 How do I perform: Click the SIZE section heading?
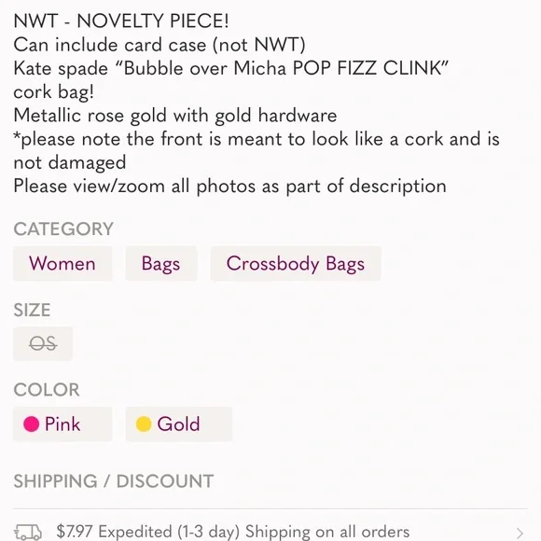(x=32, y=310)
